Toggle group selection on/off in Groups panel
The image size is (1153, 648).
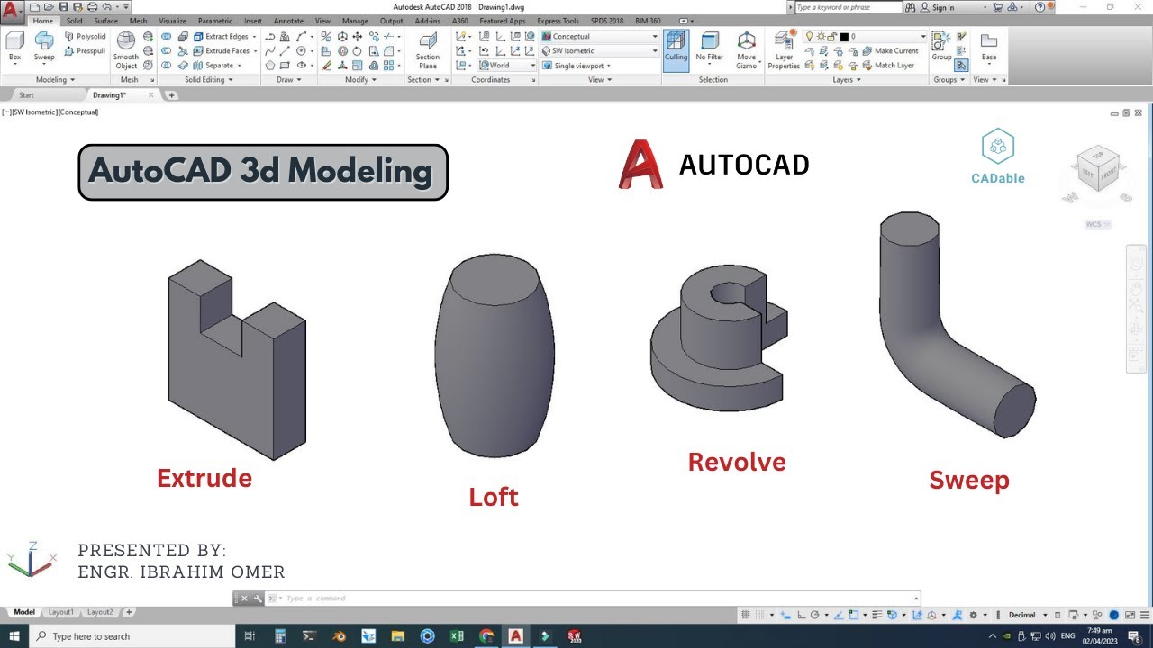click(x=961, y=66)
